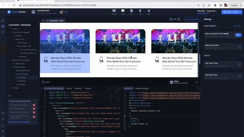Open code panel settings gear icon
244x137 pixels.
point(197,82)
